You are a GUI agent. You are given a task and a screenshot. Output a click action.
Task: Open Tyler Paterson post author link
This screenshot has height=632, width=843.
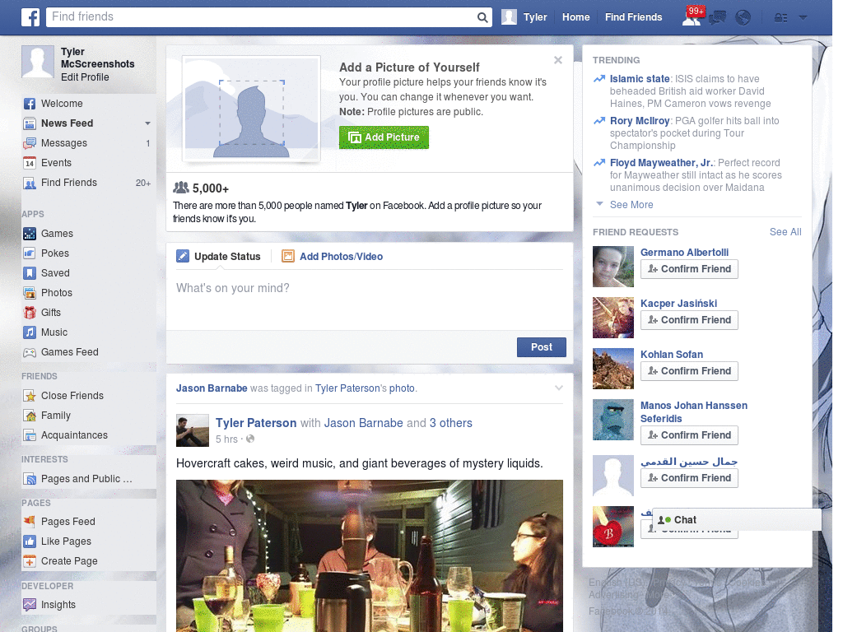[256, 424]
